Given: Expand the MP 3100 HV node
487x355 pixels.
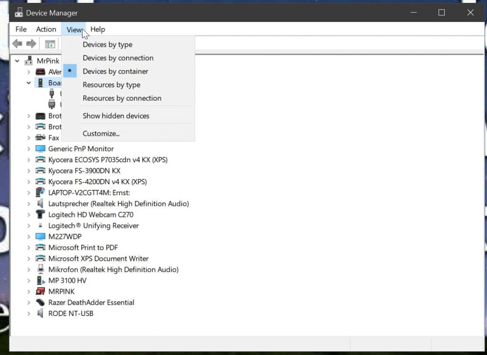Looking at the screenshot, I should point(29,280).
